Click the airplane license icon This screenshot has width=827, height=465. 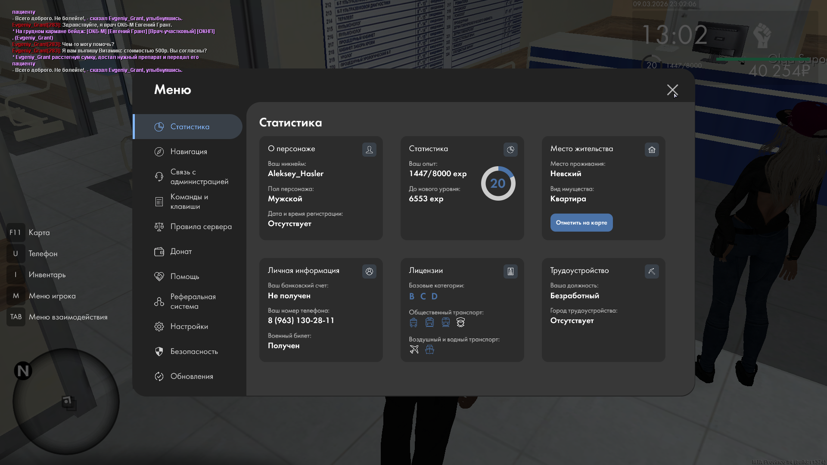click(414, 349)
